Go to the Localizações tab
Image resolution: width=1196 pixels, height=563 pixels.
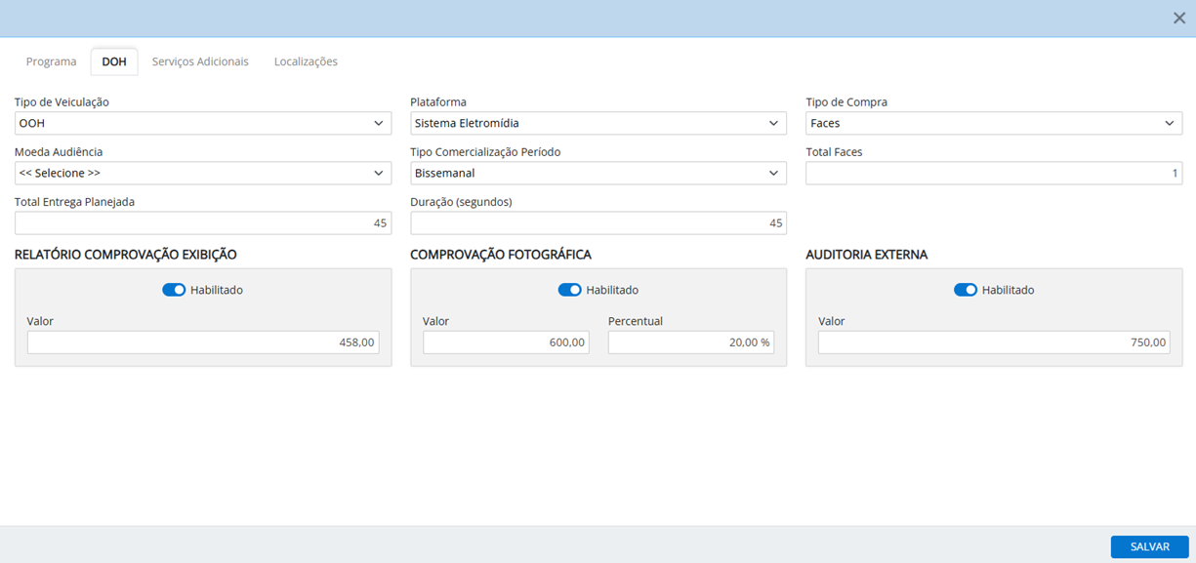coord(306,61)
